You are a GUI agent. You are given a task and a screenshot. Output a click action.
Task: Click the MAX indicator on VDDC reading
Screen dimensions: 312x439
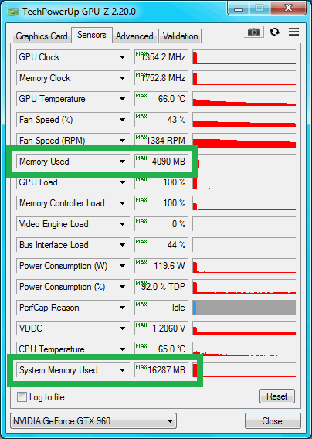[x=141, y=325]
